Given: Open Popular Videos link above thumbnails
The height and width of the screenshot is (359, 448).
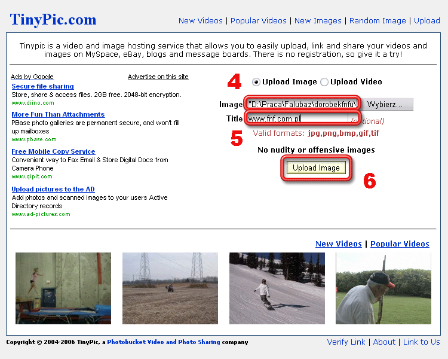Looking at the screenshot, I should coord(400,244).
